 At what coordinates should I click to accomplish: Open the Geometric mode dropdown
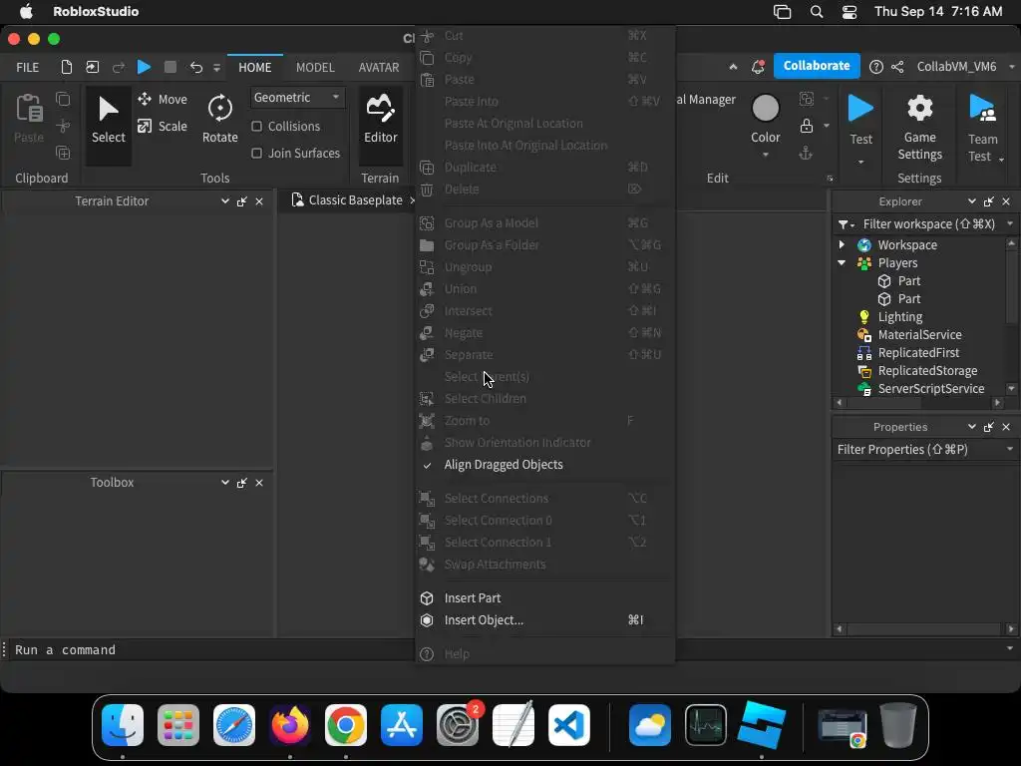[x=297, y=98]
